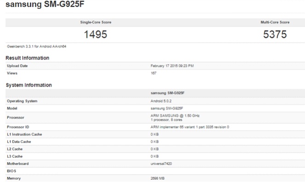Select the 'February 17 2015 09:23 PM' value
The width and height of the screenshot is (305, 182).
(172, 66)
